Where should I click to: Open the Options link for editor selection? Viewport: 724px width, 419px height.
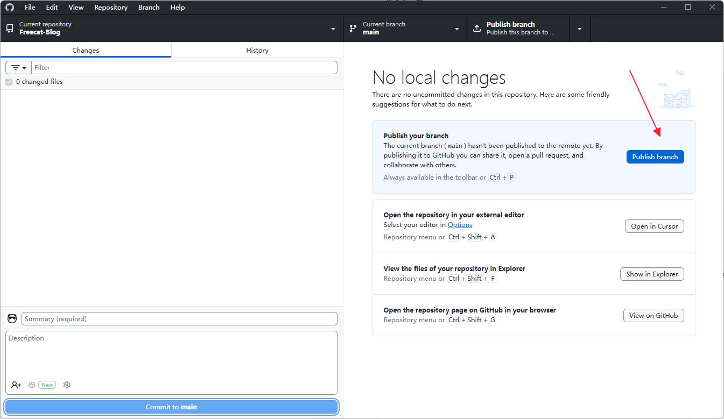coord(460,225)
